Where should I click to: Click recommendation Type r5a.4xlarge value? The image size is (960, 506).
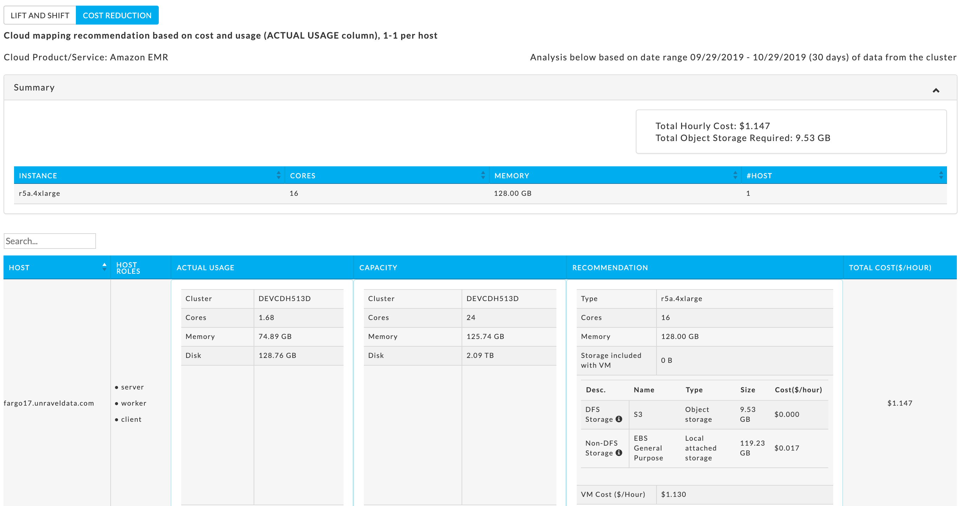tap(681, 298)
